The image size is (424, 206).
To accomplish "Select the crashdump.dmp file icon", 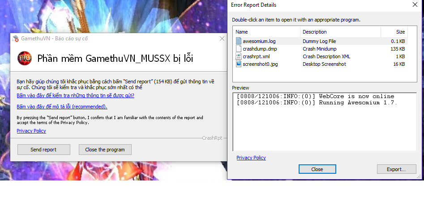I will (239, 49).
